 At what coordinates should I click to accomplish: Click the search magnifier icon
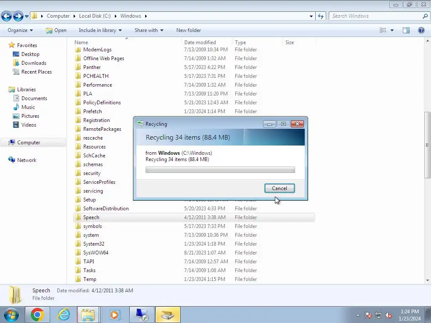425,16
